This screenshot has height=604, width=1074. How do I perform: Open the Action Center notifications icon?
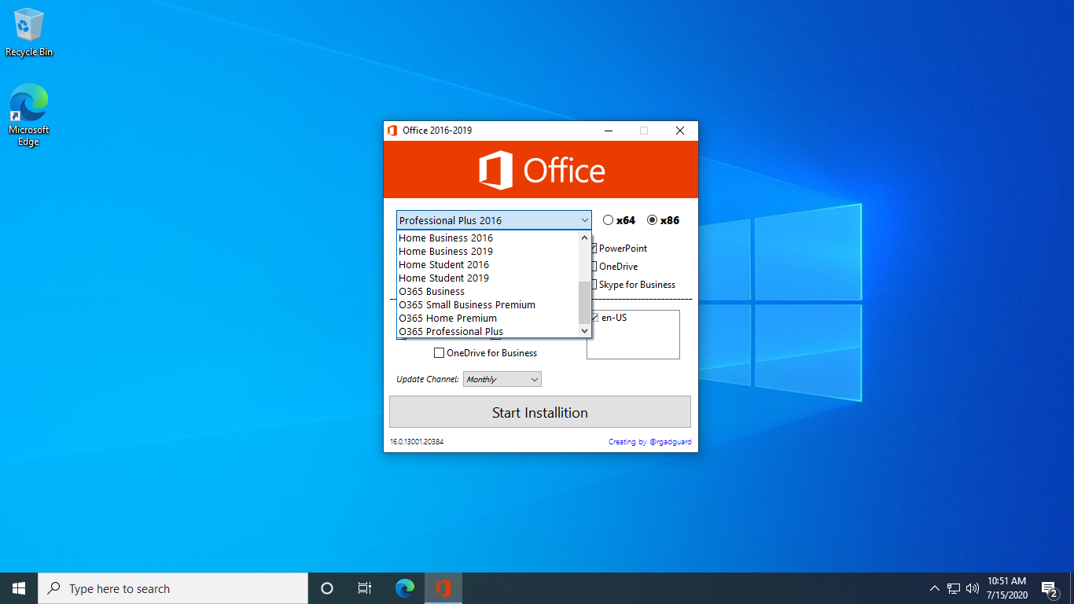(1050, 588)
